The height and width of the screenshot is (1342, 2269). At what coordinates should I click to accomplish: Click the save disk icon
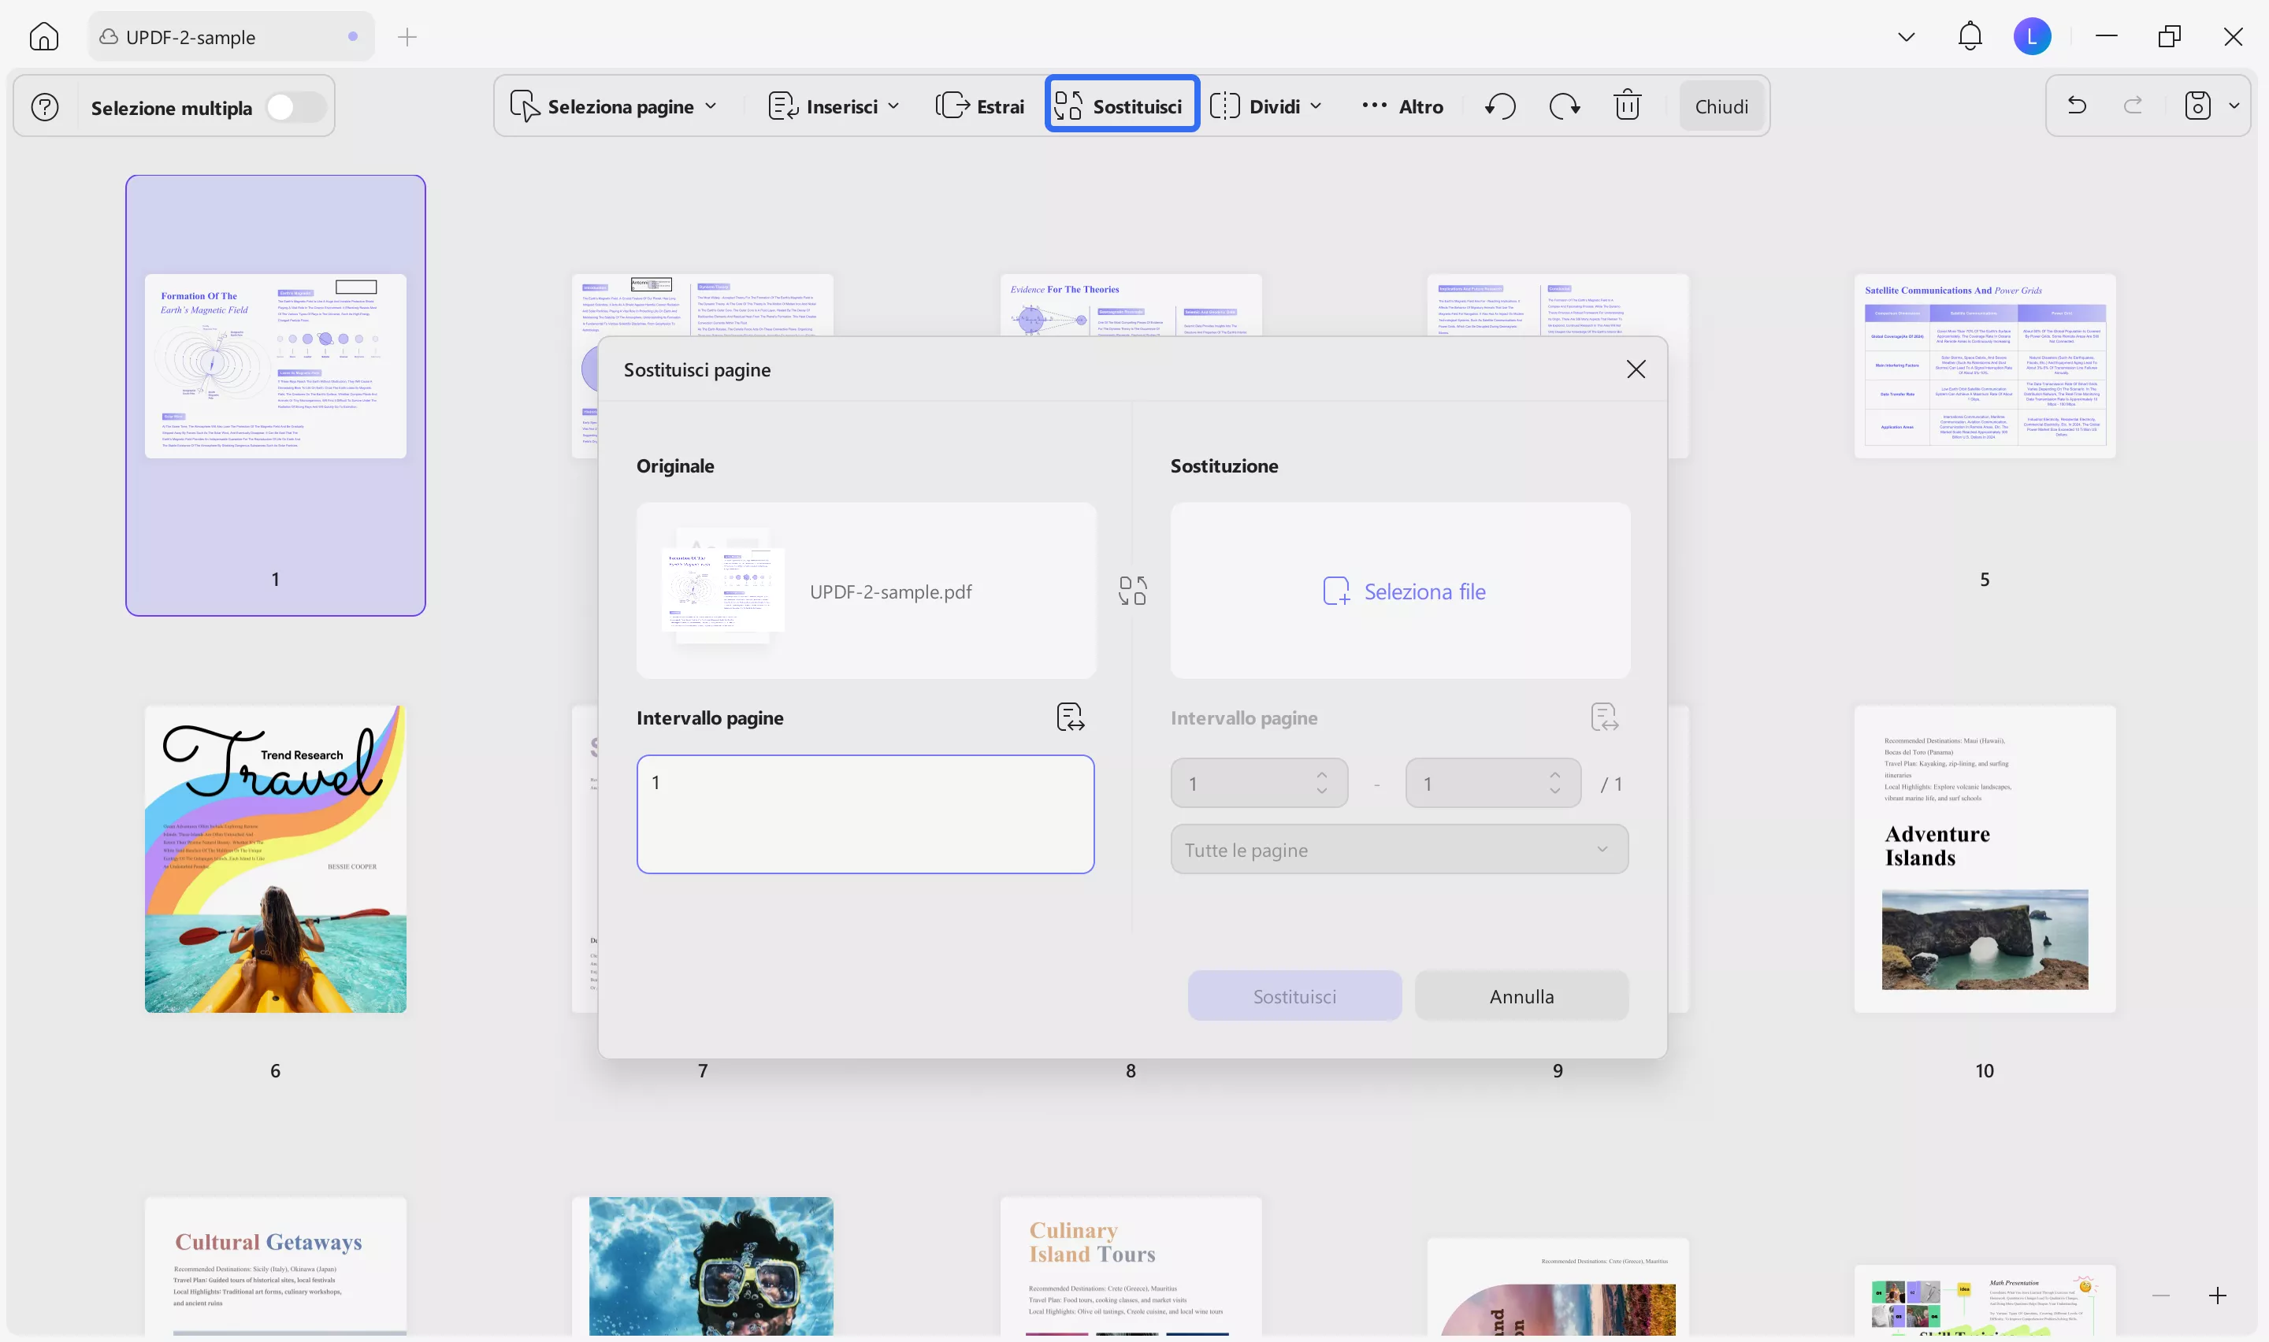point(2197,106)
